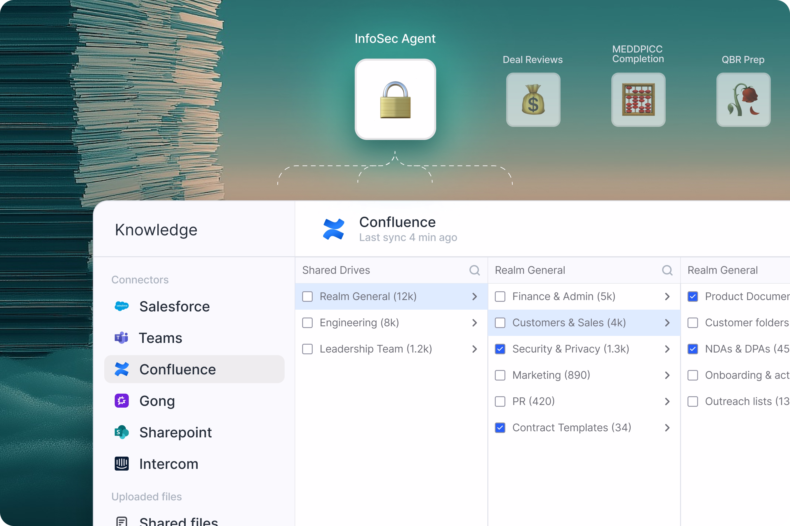Screen dimensions: 790x526
Task: Click the Last sync 4 min ago text
Action: [408, 237]
